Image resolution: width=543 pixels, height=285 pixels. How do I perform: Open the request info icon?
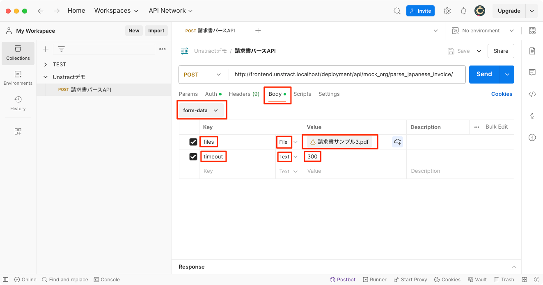pos(532,138)
